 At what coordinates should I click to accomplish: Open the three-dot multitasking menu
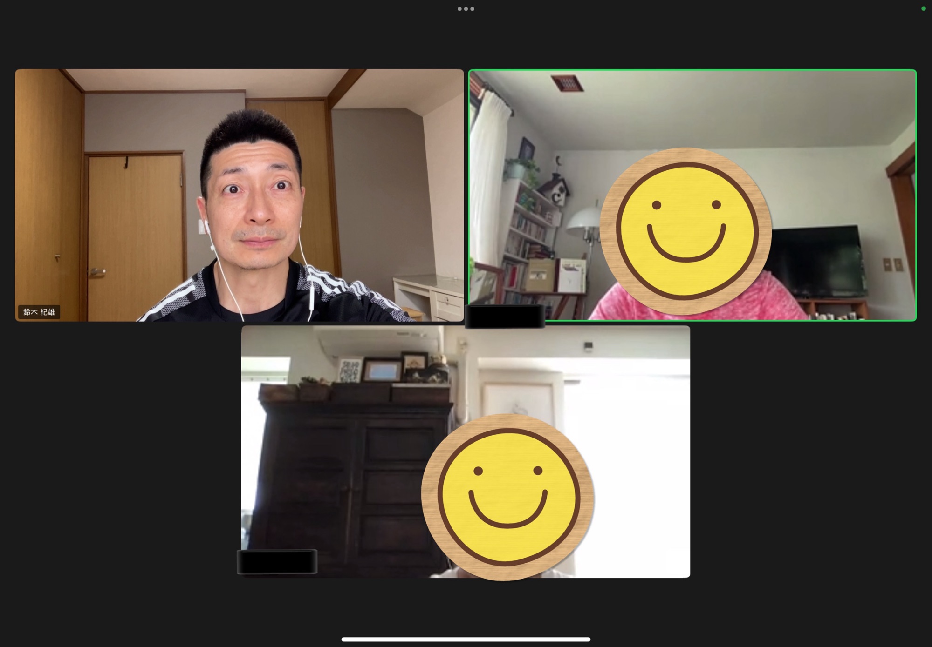click(466, 9)
